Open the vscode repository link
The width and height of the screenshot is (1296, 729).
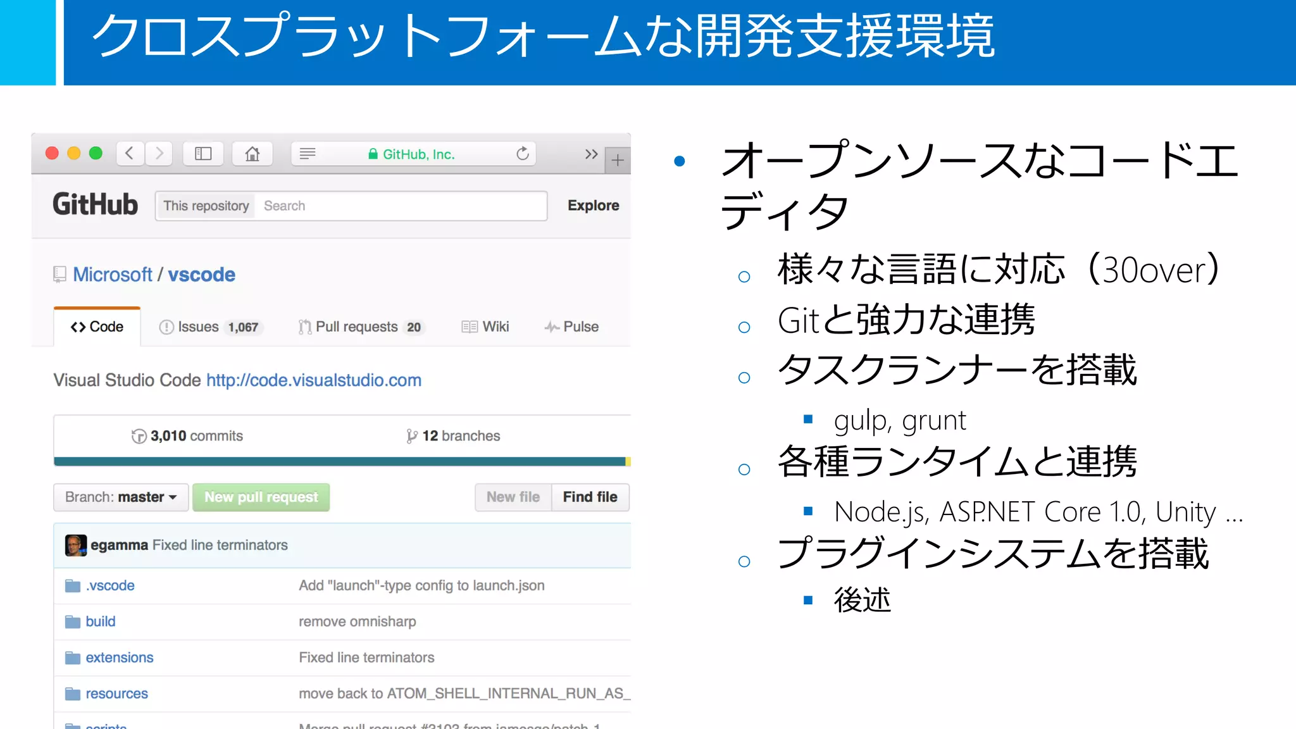[201, 275]
